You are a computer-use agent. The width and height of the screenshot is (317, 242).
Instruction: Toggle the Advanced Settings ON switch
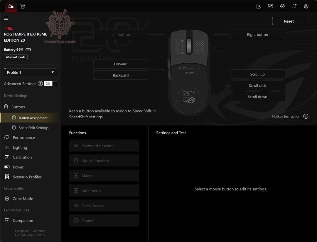tap(50, 83)
